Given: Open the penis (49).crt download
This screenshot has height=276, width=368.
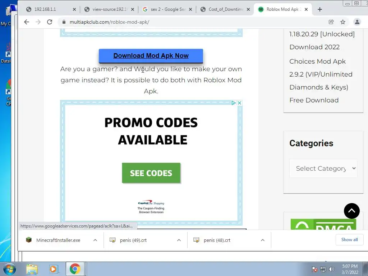Looking at the screenshot, I should point(133,240).
